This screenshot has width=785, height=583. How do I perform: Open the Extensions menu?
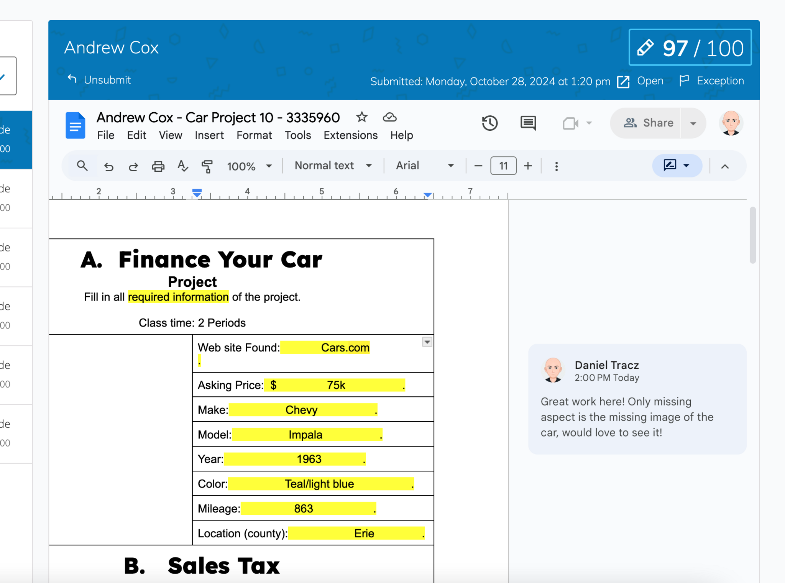point(350,135)
